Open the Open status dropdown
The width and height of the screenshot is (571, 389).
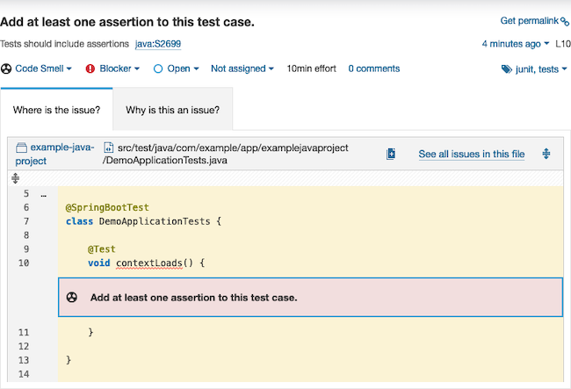[178, 68]
